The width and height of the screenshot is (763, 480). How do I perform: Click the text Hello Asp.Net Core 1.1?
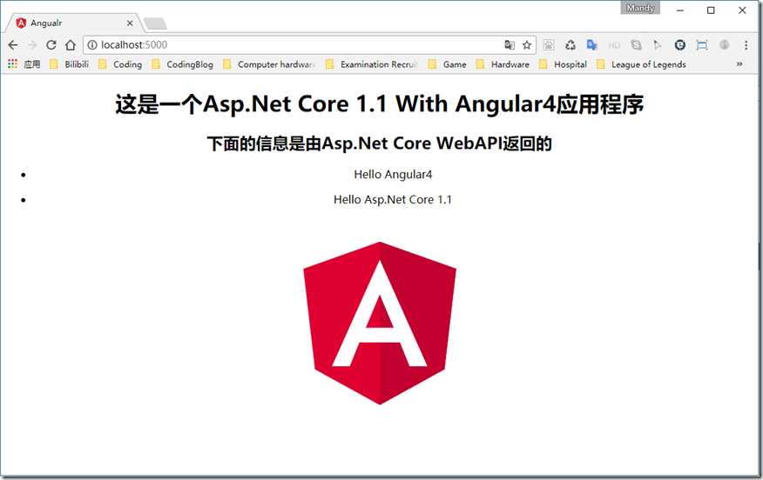pos(393,200)
